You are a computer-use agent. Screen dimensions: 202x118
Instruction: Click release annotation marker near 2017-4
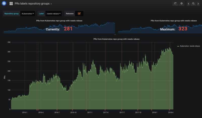pyautogui.click(x=105, y=110)
